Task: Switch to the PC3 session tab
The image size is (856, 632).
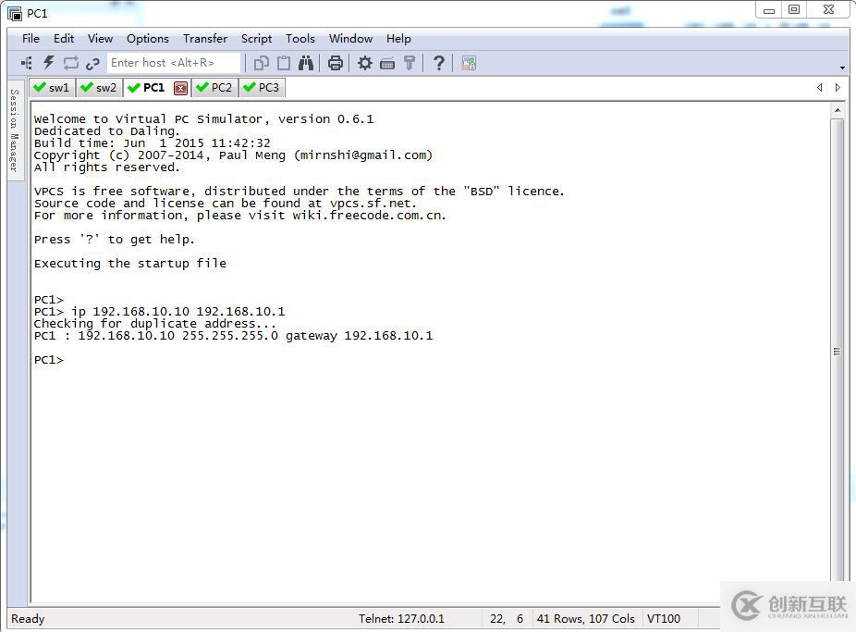Action: click(x=262, y=87)
